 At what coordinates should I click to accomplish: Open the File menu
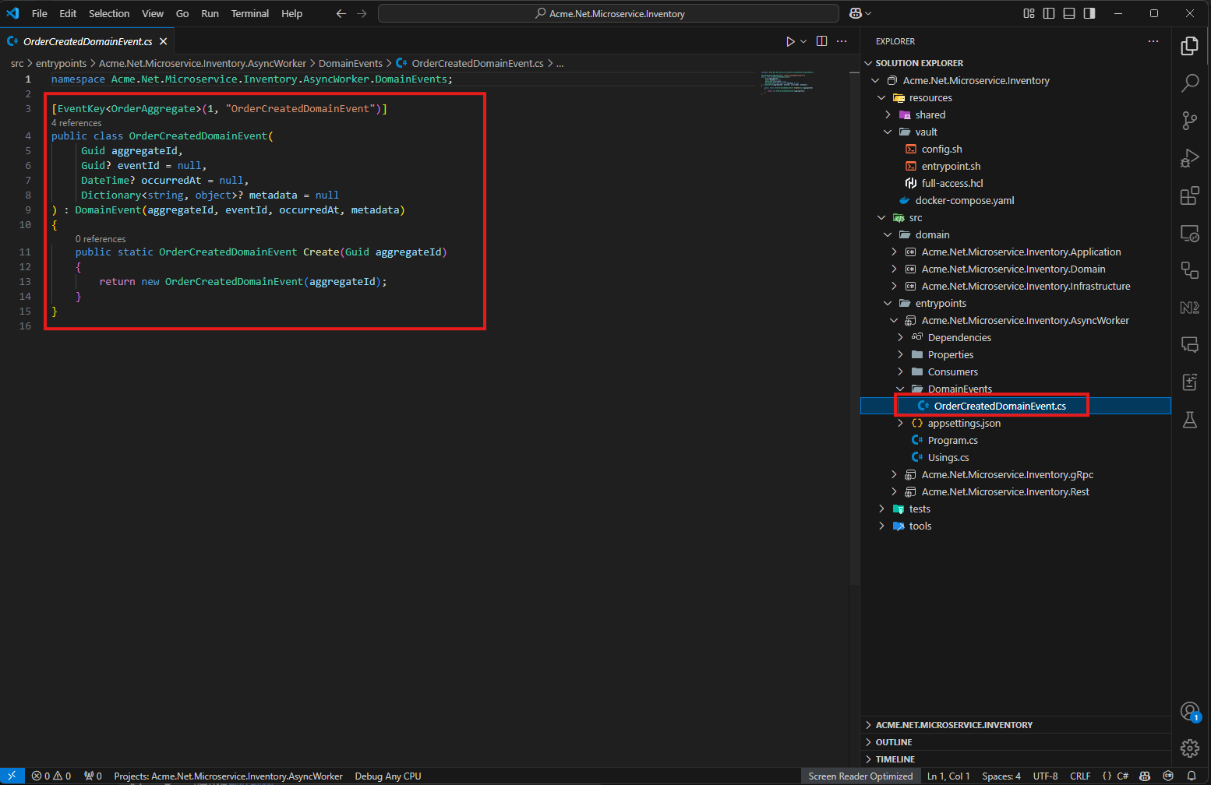tap(40, 13)
